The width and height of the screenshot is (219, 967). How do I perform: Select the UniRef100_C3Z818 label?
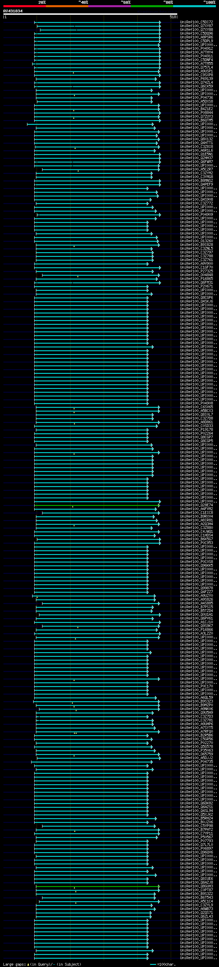196,147
